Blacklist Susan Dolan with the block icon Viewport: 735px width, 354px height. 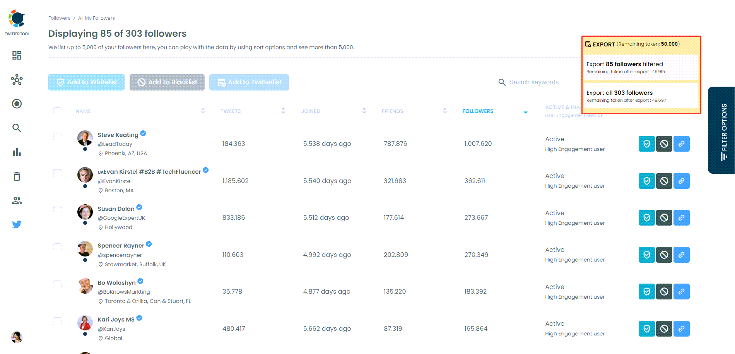point(664,217)
